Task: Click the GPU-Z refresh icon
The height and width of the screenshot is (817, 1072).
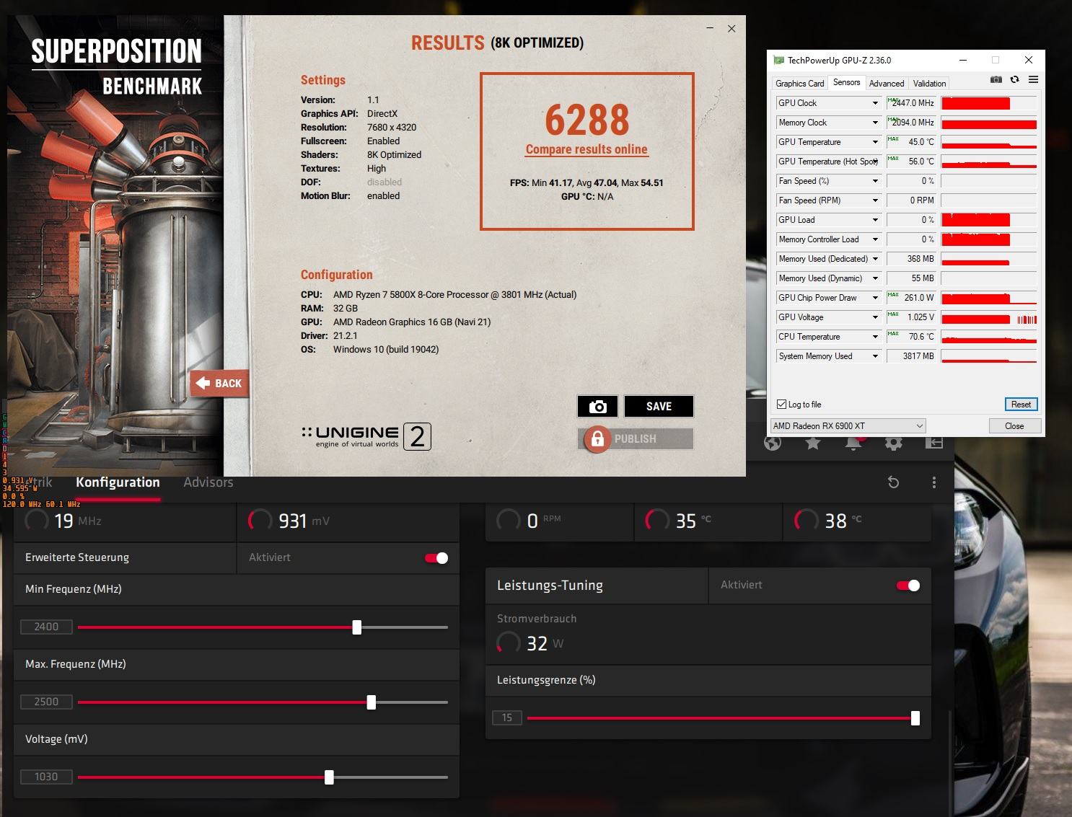Action: click(1015, 79)
